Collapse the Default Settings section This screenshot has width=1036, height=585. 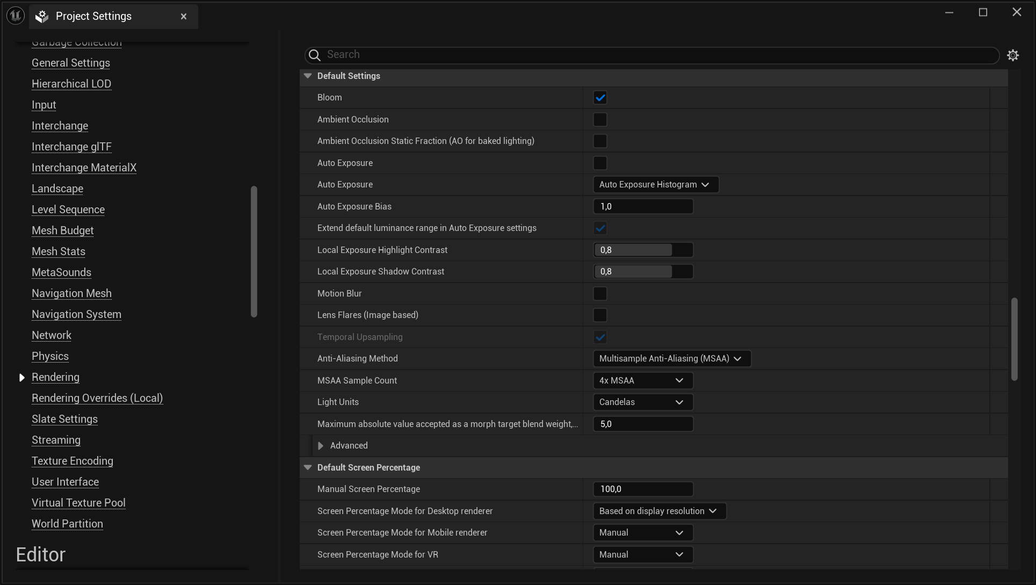[307, 76]
